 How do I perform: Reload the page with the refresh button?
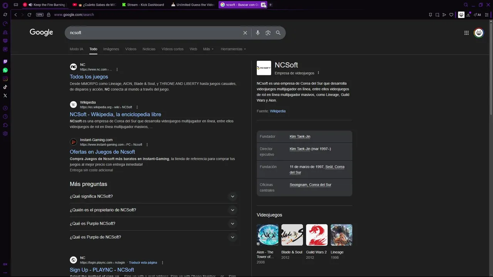click(29, 15)
